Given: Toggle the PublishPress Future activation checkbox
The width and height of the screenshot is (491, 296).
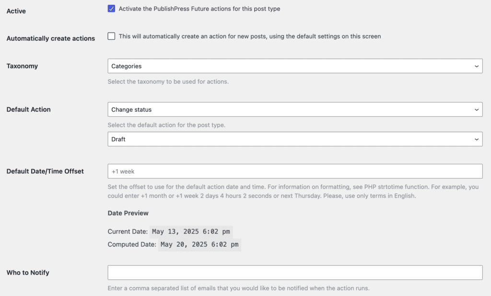Looking at the screenshot, I should [111, 9].
